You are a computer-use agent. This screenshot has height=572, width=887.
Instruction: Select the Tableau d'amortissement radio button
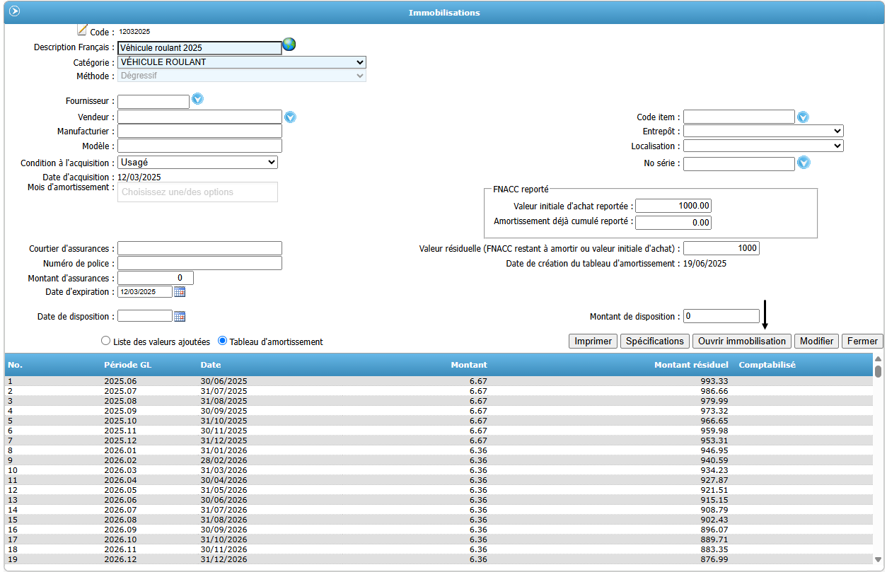click(x=223, y=341)
